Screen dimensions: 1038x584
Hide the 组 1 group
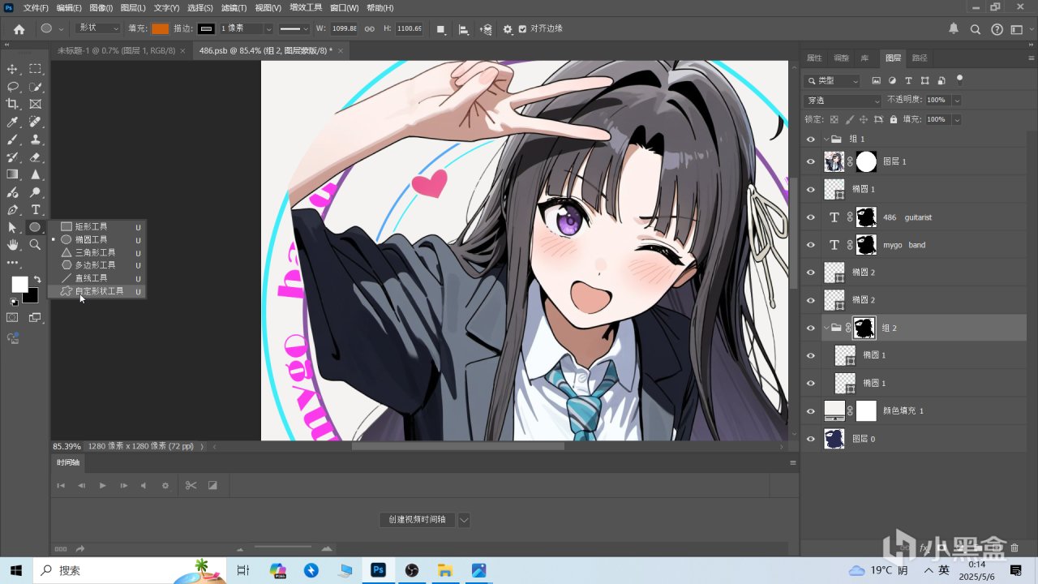click(x=810, y=140)
